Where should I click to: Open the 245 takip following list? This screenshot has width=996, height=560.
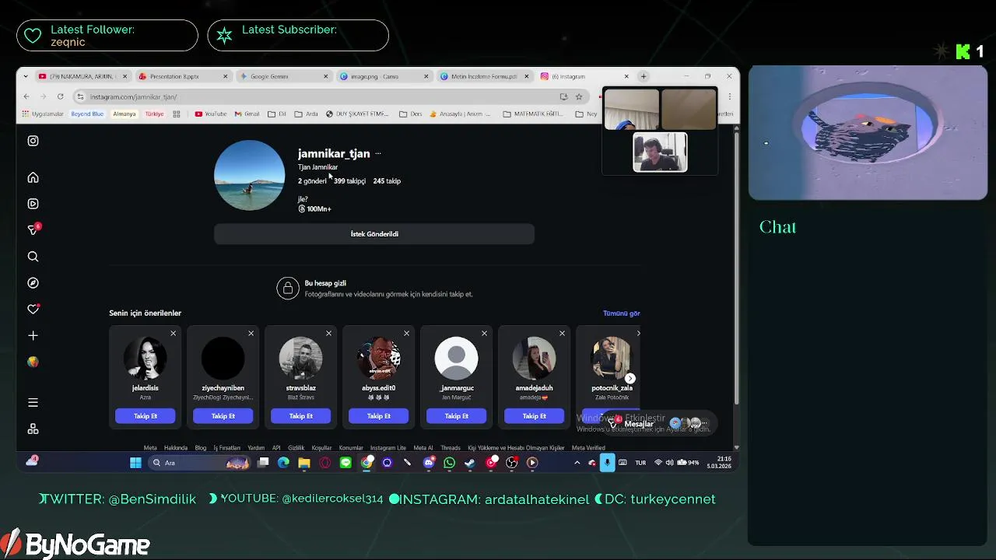click(387, 180)
